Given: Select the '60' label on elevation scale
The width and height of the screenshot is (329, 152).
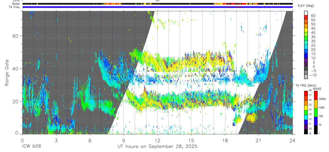Looking at the screenshot, I should click(313, 16).
